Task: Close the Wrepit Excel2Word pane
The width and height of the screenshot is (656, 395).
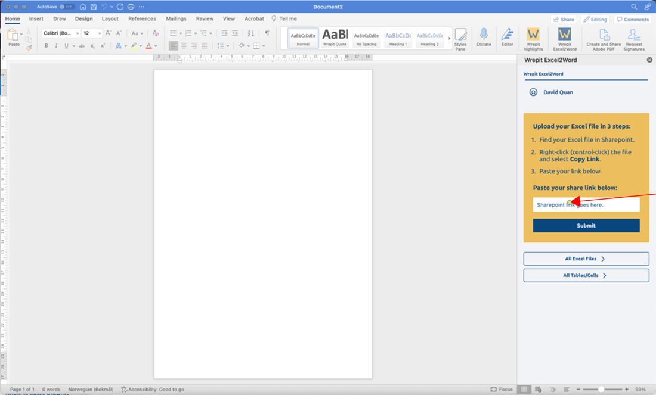Action: [649, 60]
